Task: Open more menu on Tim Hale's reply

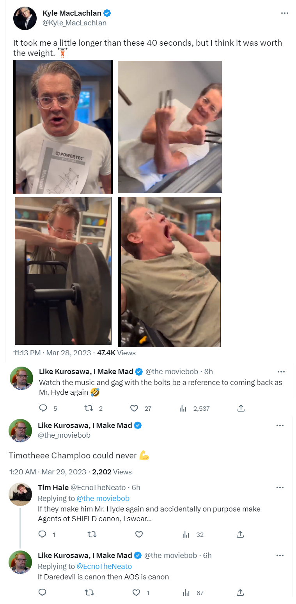Action: 280,487
